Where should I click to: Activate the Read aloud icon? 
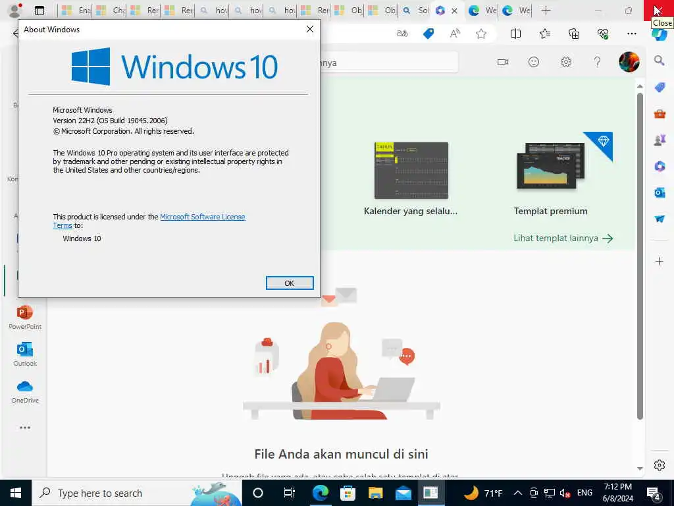point(455,34)
